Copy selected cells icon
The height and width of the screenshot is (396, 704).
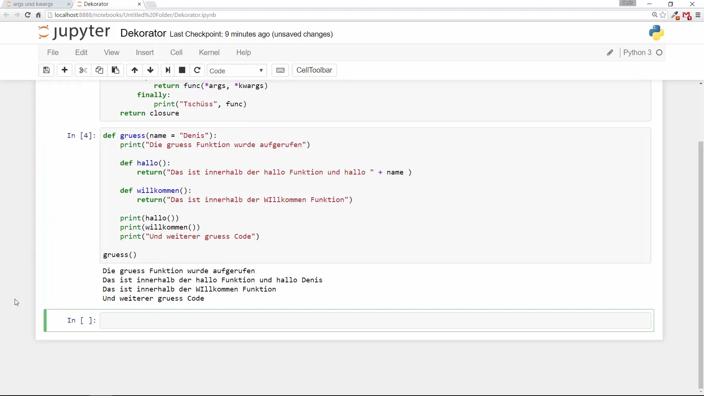point(99,70)
